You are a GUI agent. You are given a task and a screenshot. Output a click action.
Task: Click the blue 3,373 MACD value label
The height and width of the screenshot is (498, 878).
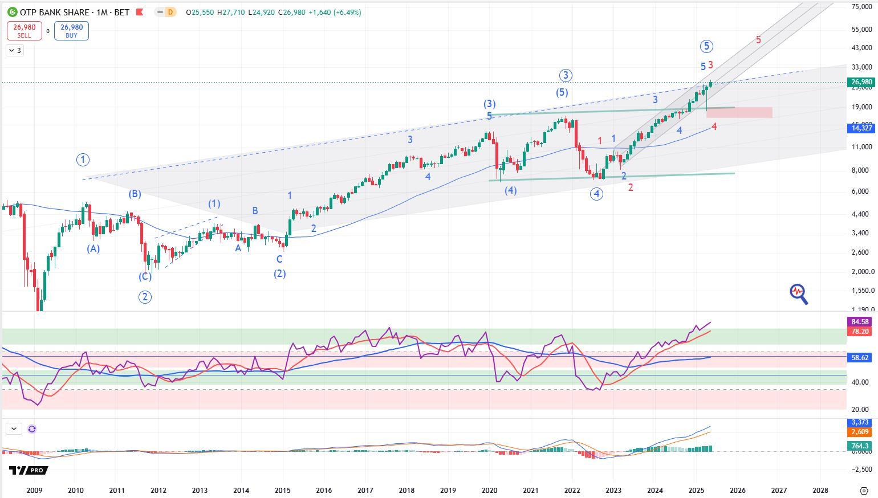click(860, 422)
